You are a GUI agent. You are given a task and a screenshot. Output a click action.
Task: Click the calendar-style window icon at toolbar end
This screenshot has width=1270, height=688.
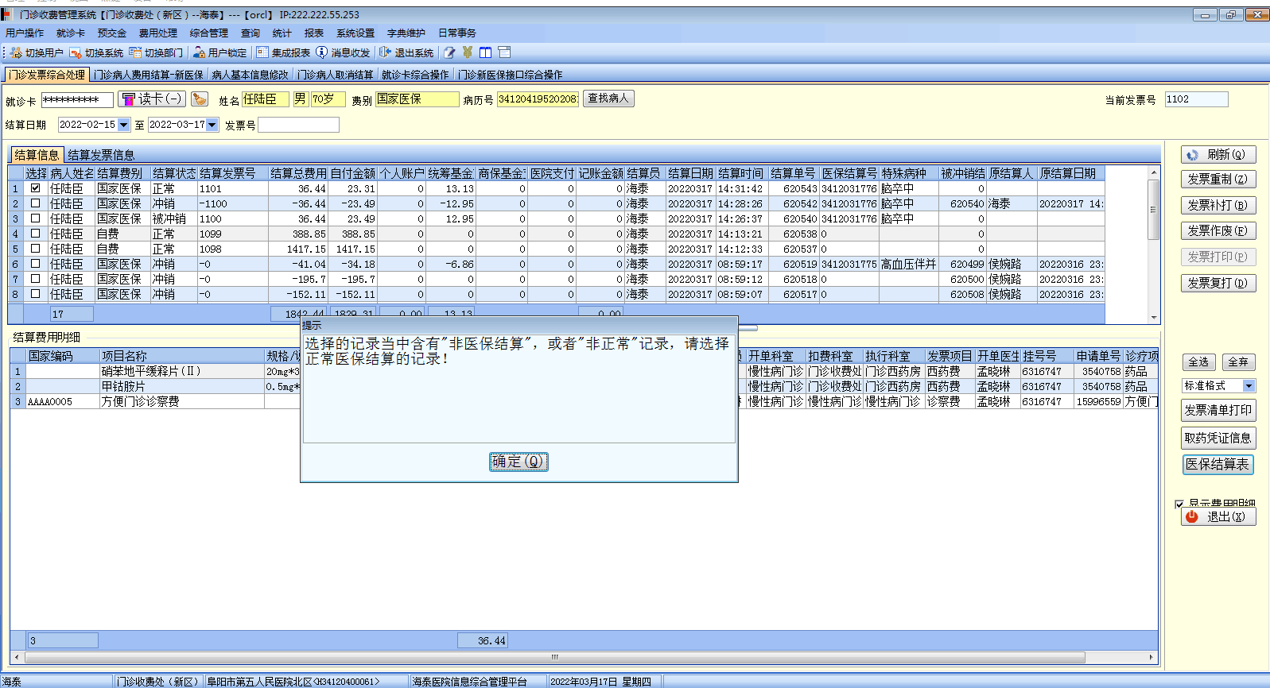[504, 52]
